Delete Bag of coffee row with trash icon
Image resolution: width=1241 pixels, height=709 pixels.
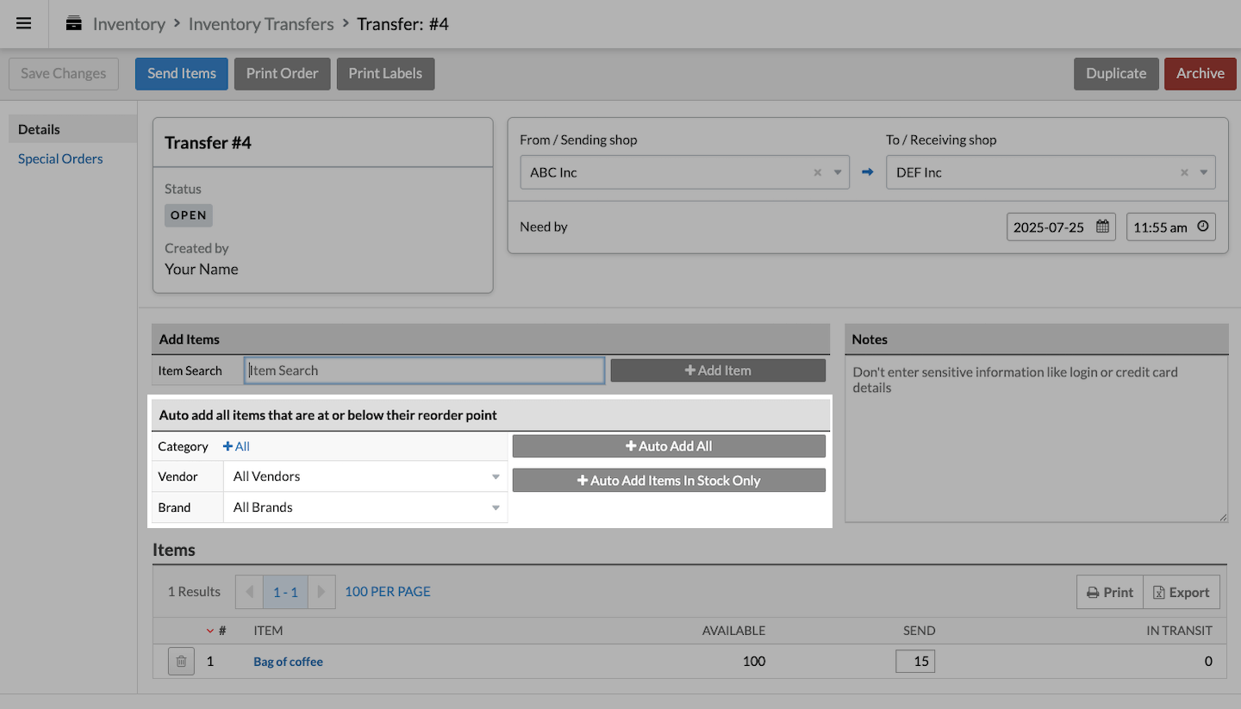pyautogui.click(x=181, y=662)
